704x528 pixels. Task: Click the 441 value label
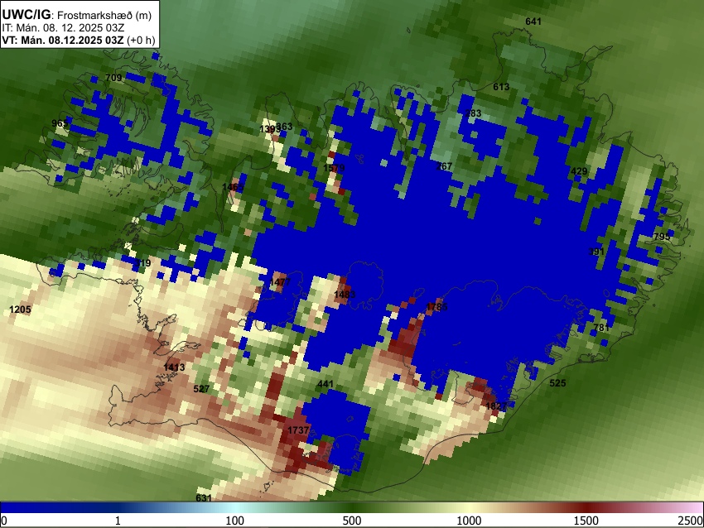point(325,384)
